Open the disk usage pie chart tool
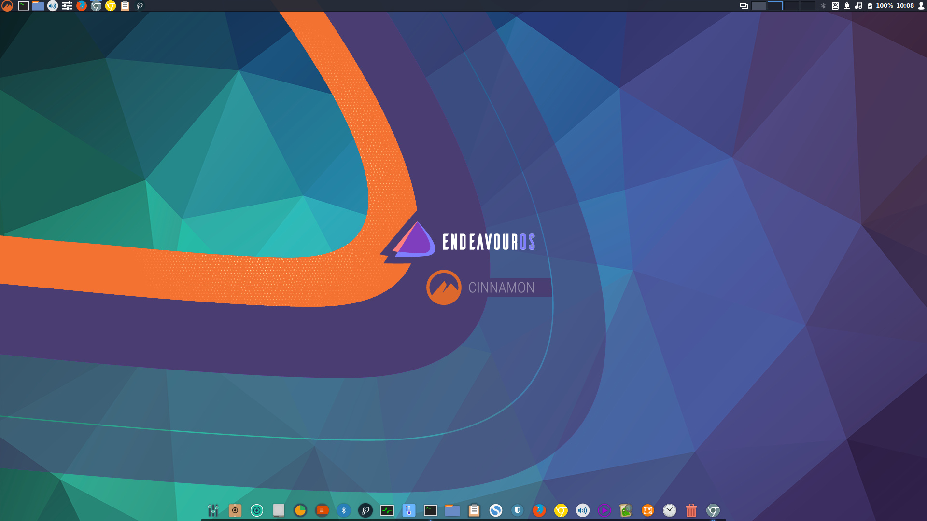This screenshot has width=927, height=521. pyautogui.click(x=300, y=510)
